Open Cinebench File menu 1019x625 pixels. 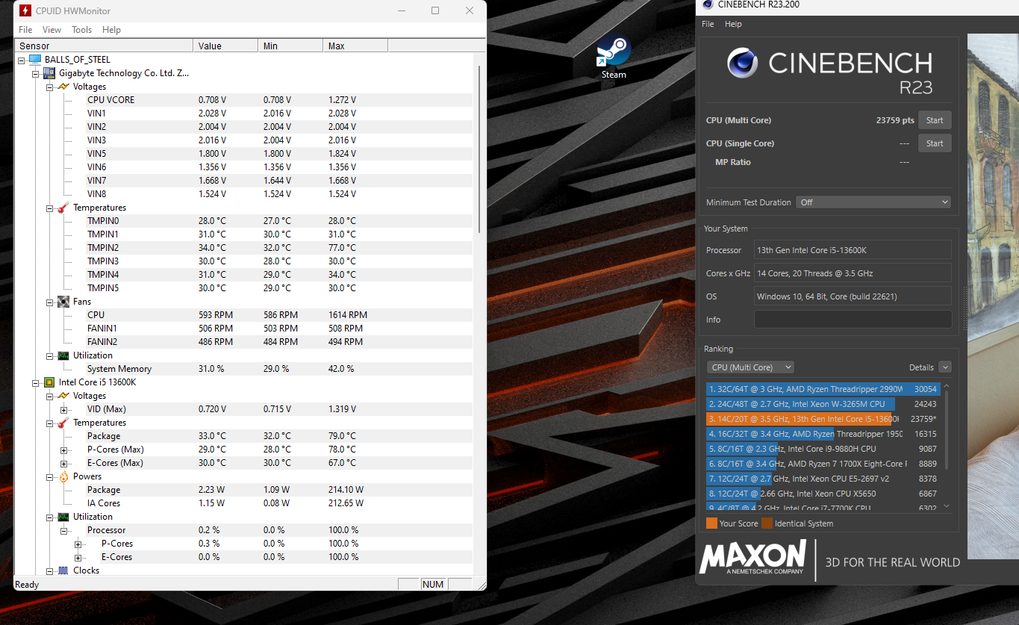pyautogui.click(x=708, y=24)
